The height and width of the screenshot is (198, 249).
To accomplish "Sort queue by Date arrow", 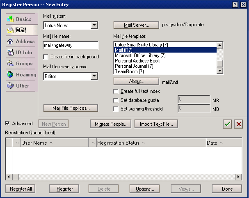I will click(x=222, y=143).
